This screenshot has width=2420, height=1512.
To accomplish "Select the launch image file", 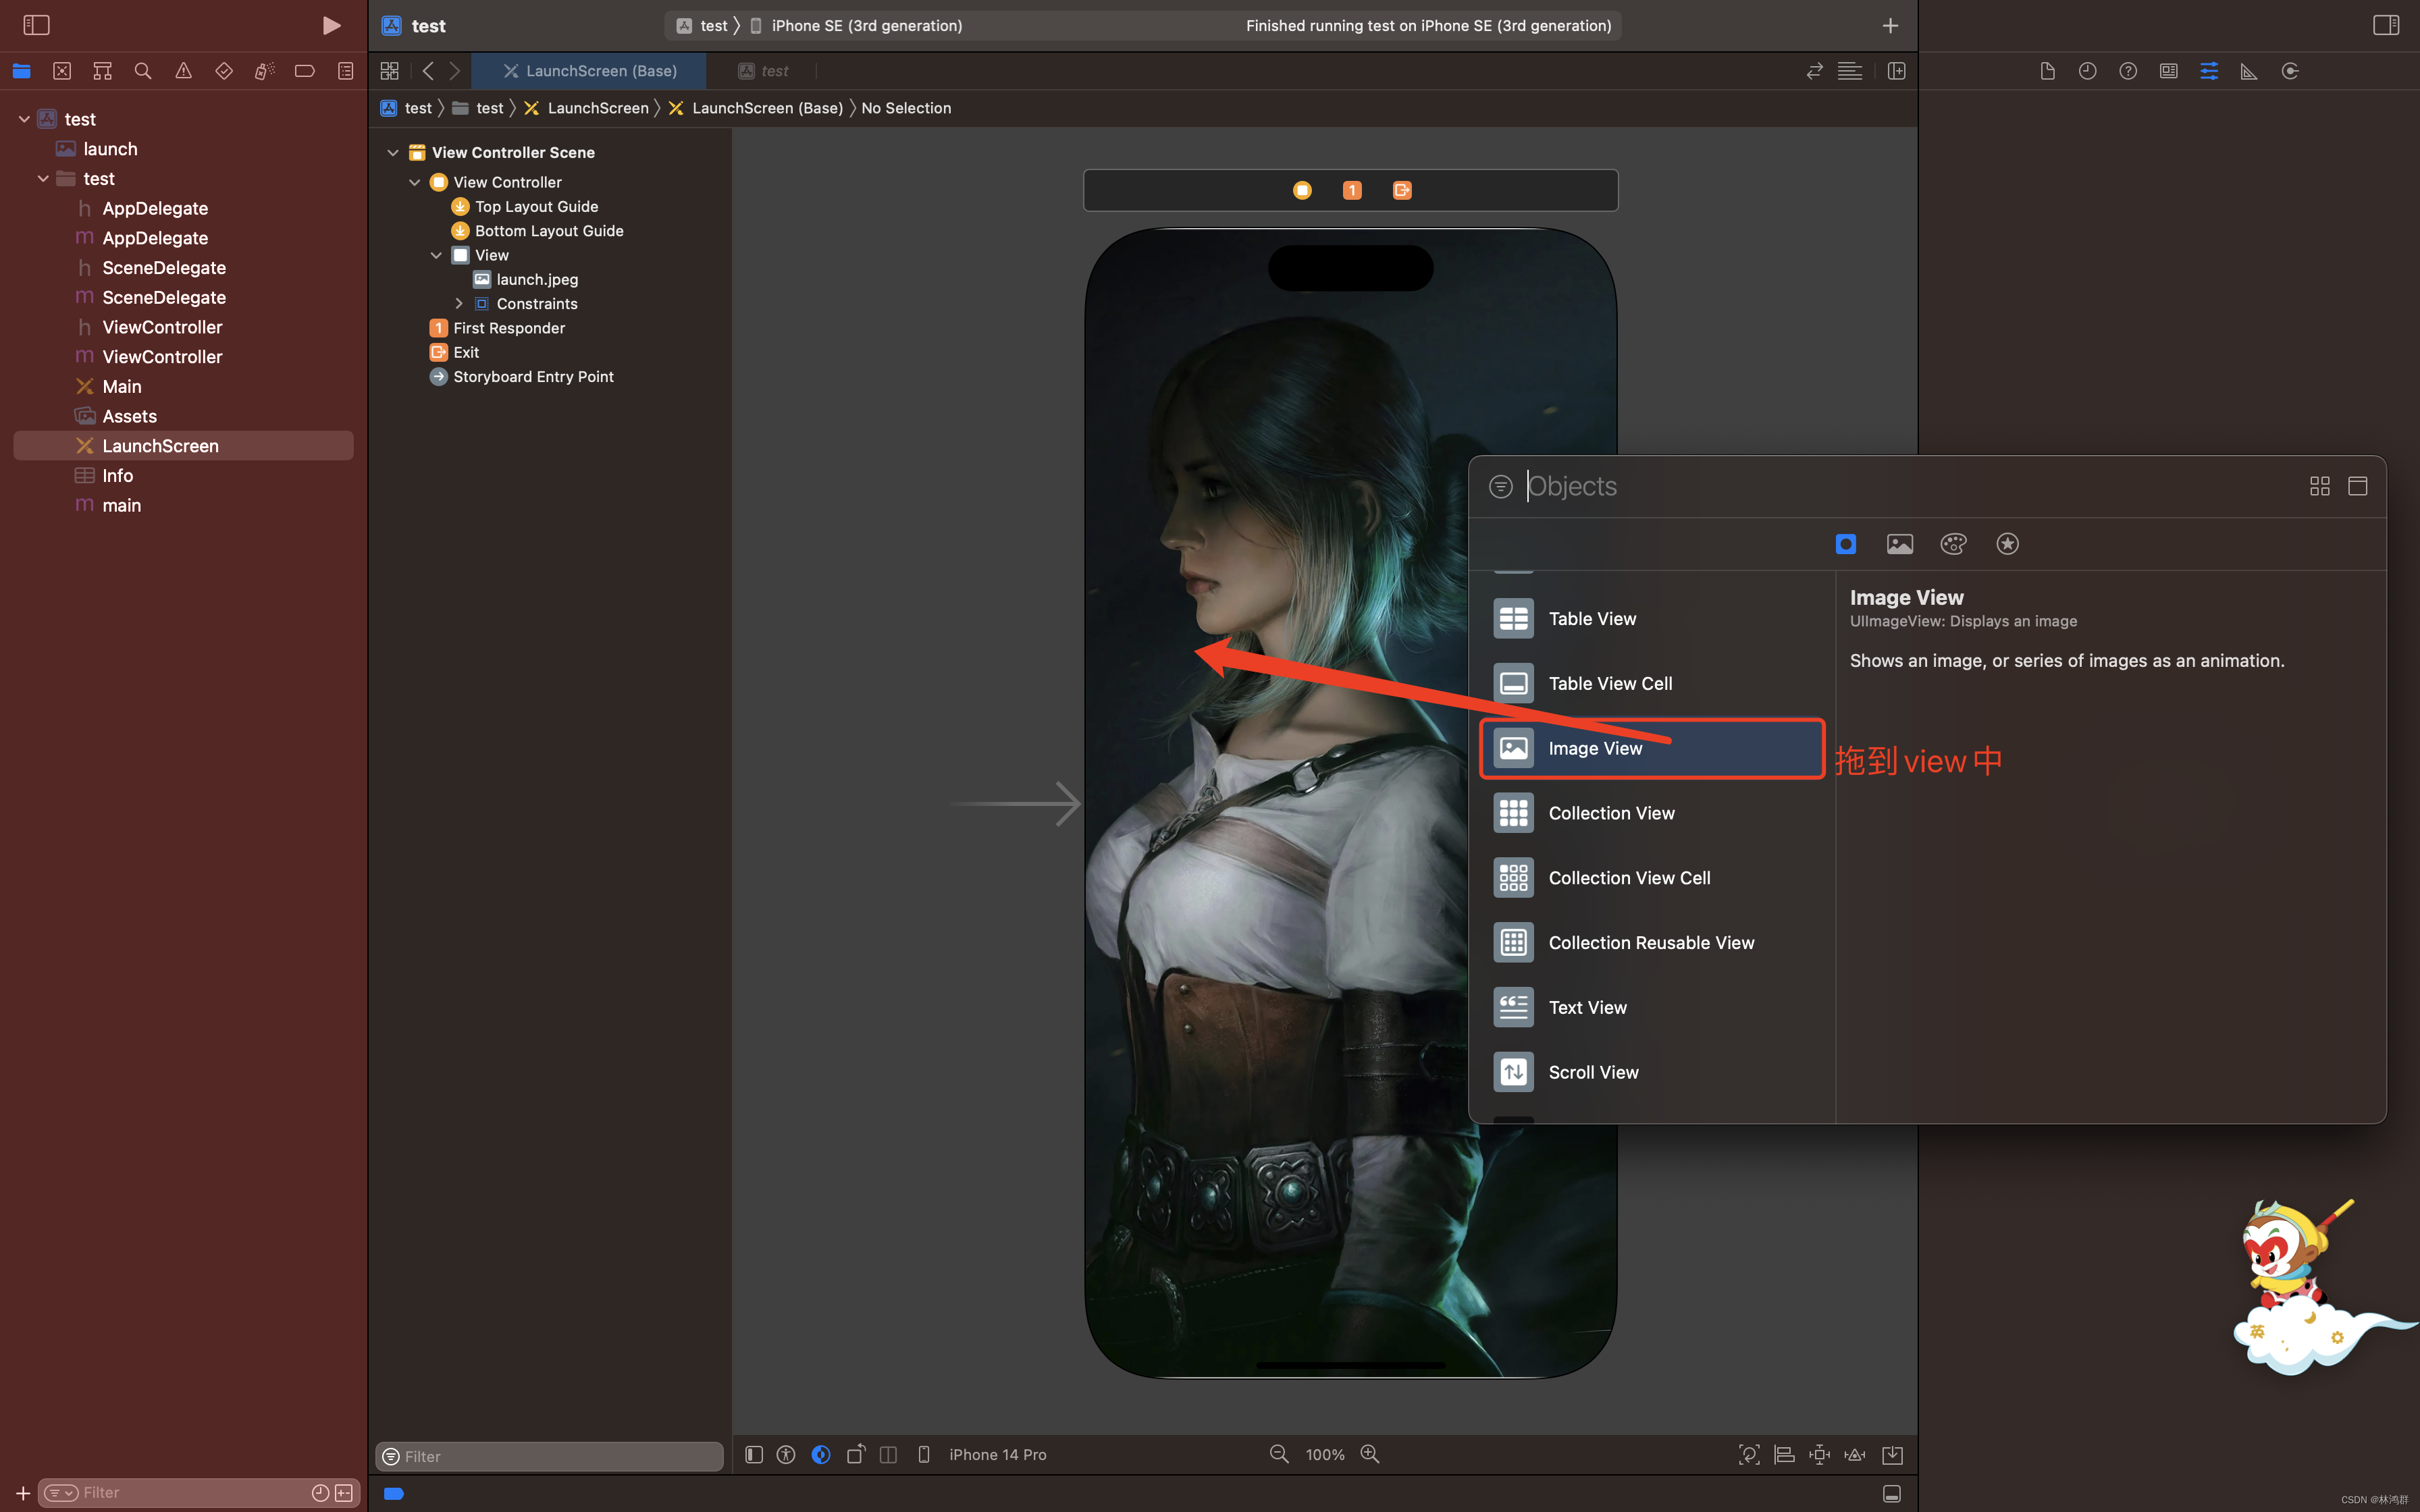I will 110,149.
